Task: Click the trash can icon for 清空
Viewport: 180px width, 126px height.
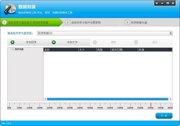Action: [136, 42]
